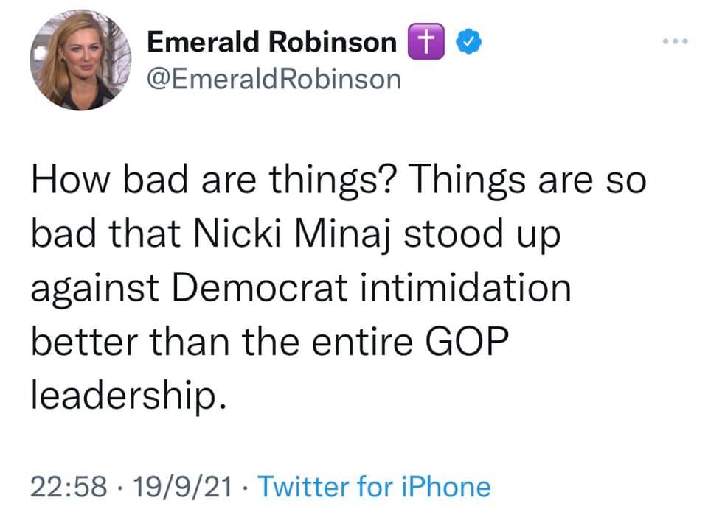Click the Twitter for iPhone source link
The height and width of the screenshot is (523, 708).
click(373, 486)
